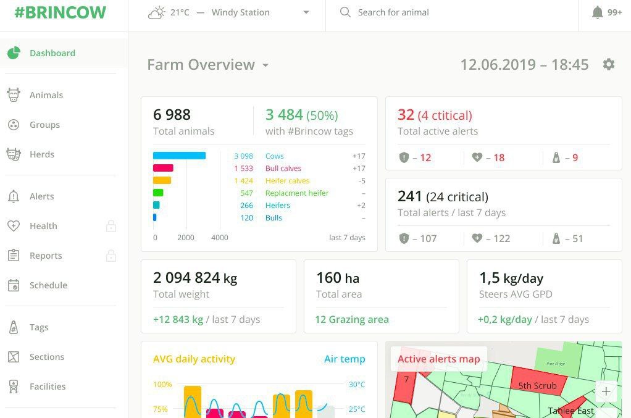Screen dimensions: 631x418
Task: Click the pink Bull calves bar
Action: click(x=163, y=168)
